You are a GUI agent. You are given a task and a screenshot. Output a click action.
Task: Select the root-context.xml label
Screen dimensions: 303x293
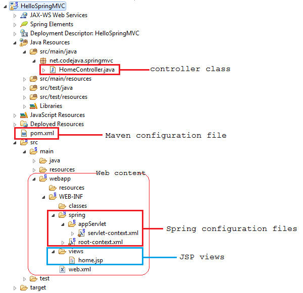pyautogui.click(x=100, y=242)
